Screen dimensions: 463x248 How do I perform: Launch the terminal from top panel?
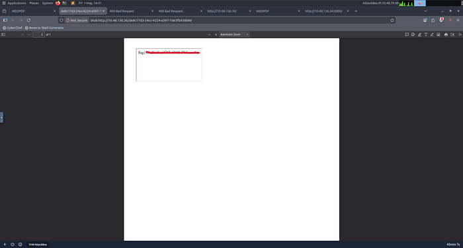(65, 3)
